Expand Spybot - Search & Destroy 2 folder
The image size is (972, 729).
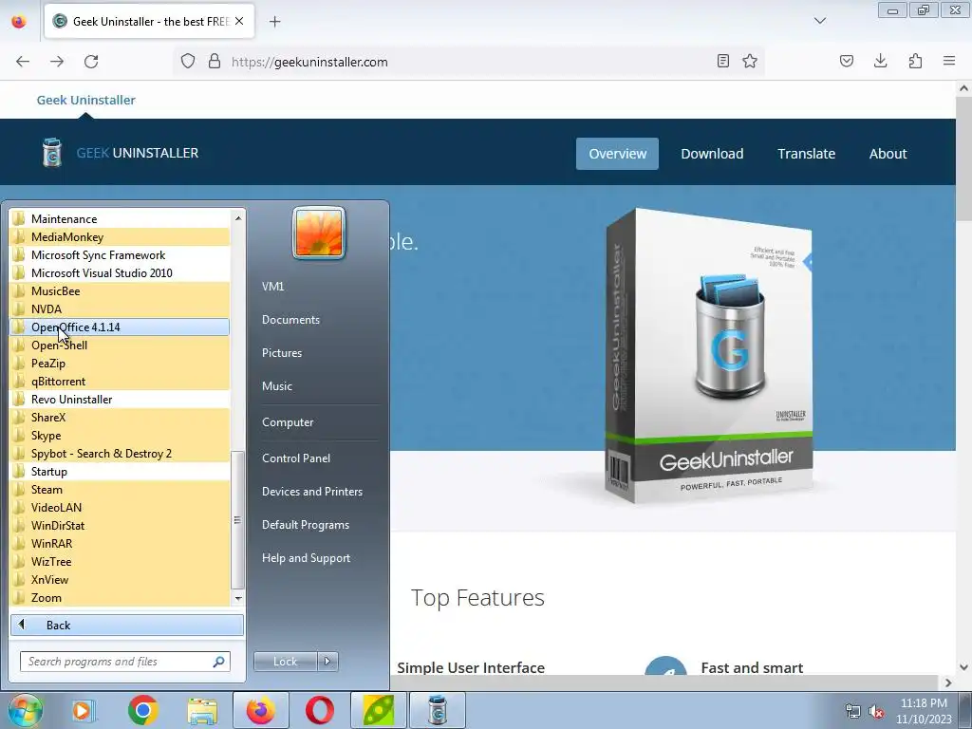coord(120,453)
